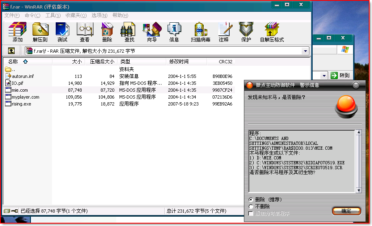Sort by the 类型 column header
372x226 pixels.
(142, 62)
